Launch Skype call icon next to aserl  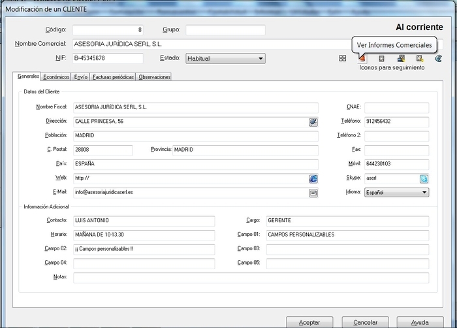pyautogui.click(x=424, y=178)
